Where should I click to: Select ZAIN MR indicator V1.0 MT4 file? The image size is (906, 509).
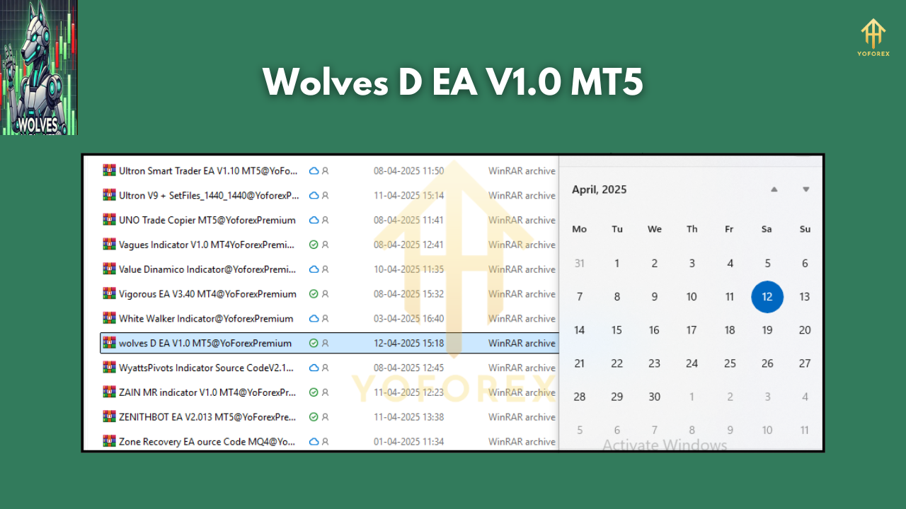[207, 392]
